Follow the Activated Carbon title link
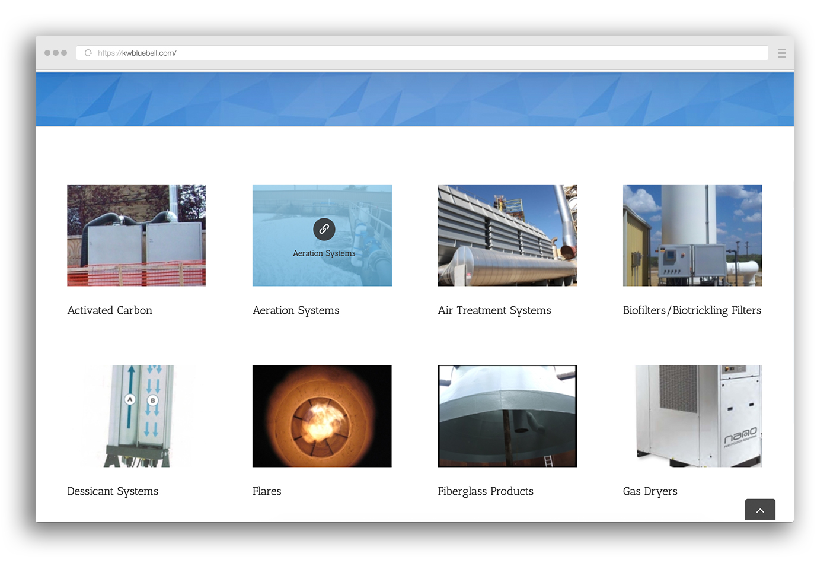 (x=110, y=310)
